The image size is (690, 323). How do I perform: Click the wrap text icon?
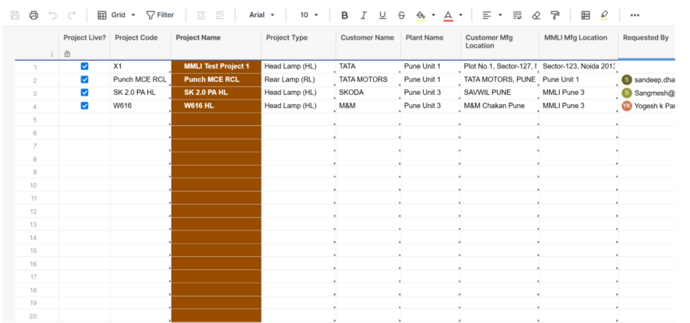[517, 15]
